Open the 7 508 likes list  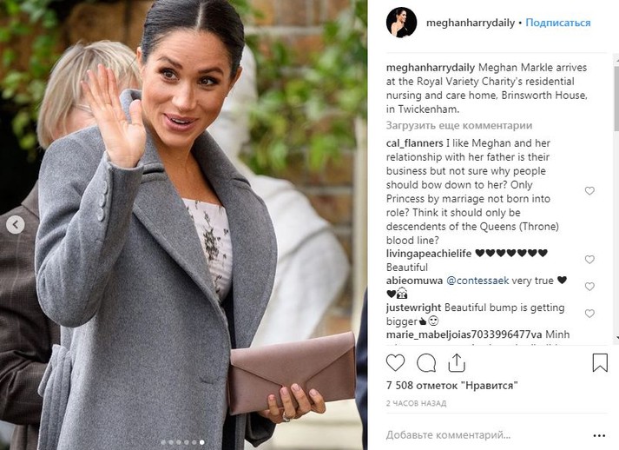pos(451,385)
